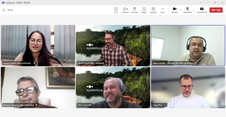The image size is (226, 117).
Task: Click the Munir Soares name label
Action: (x=91, y=63)
